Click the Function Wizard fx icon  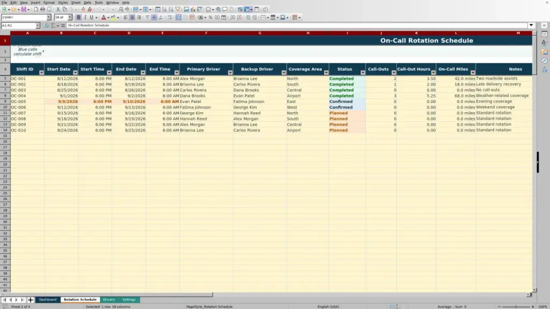coord(46,26)
